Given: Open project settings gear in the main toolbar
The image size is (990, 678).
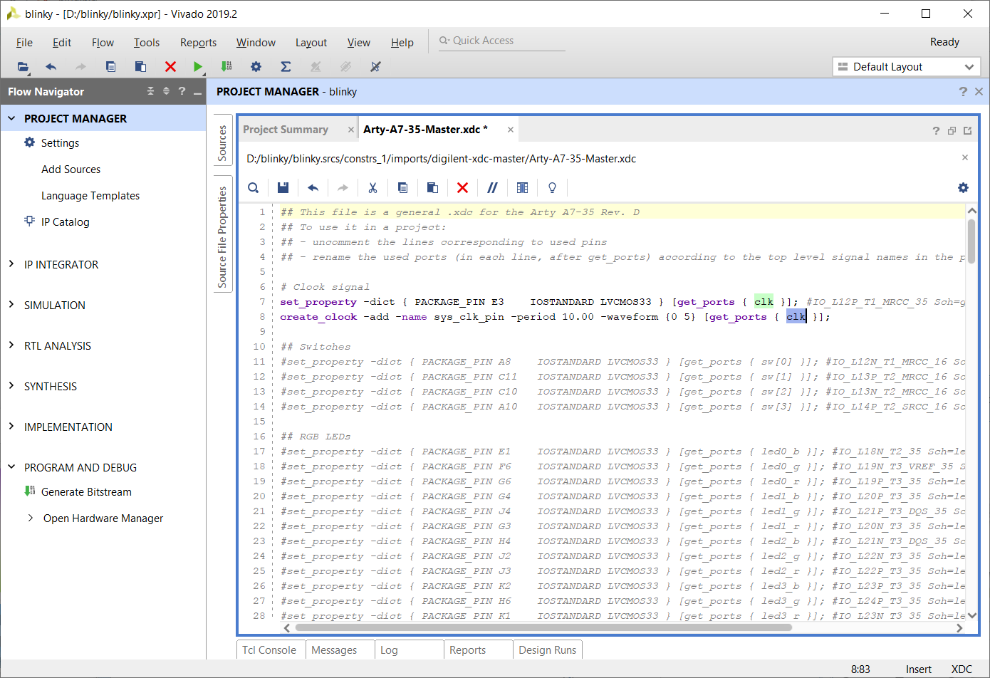Looking at the screenshot, I should [256, 66].
